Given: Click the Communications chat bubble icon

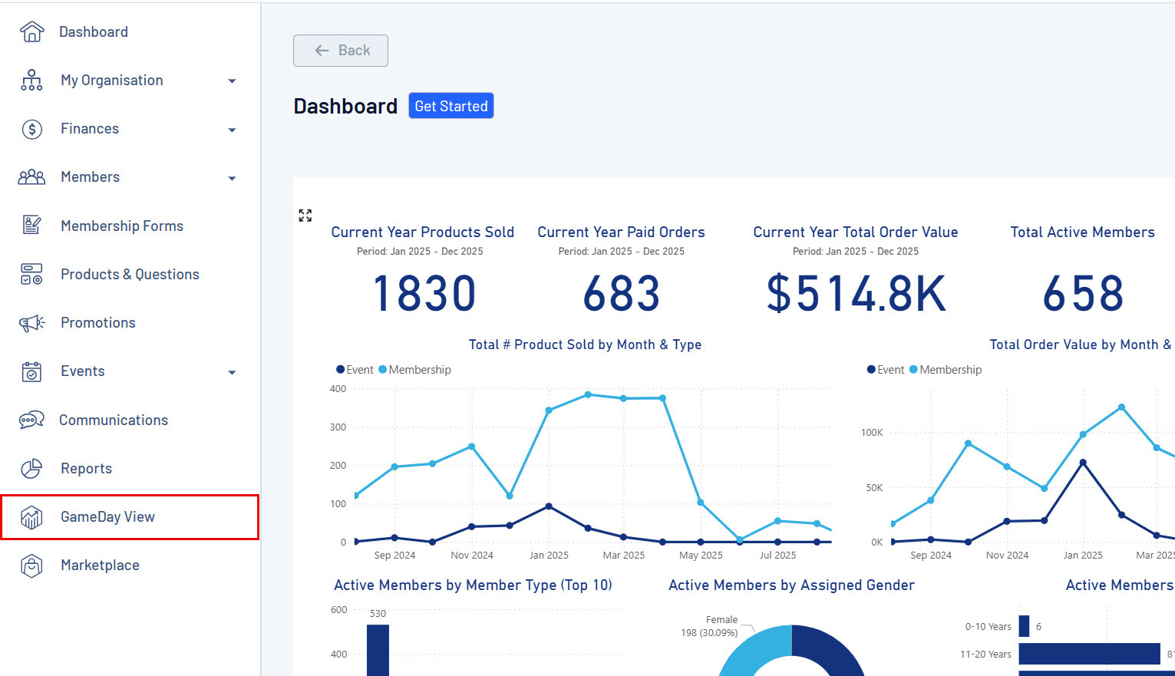Looking at the screenshot, I should (31, 420).
